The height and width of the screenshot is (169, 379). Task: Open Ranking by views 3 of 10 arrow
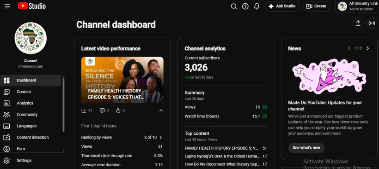161,138
